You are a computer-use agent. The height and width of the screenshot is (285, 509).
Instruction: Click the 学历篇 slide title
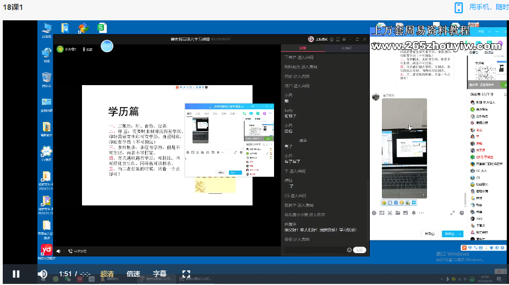[x=123, y=111]
